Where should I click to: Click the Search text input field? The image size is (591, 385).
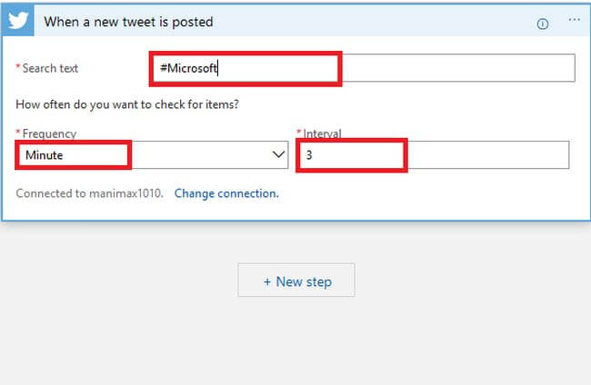[364, 68]
